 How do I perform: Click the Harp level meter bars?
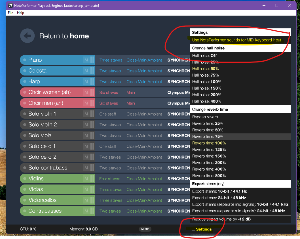tap(92, 81)
